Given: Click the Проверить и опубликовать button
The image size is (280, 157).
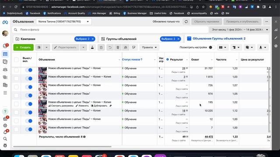Looking at the screenshot, I should point(242,21).
